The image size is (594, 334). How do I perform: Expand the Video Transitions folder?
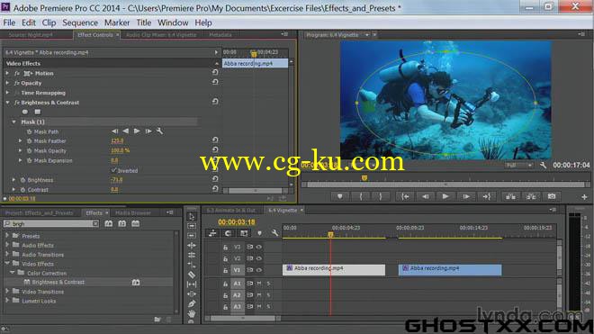tap(7, 291)
